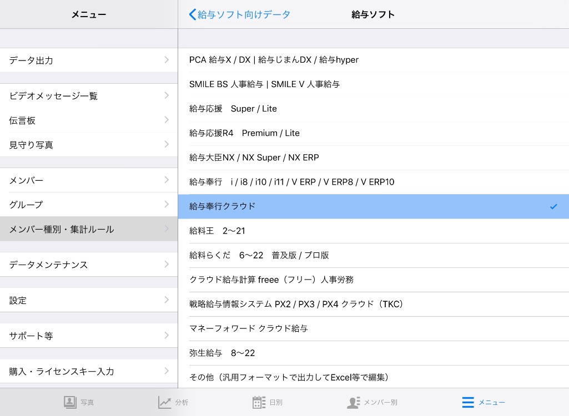Go back to 給与ソフト向けデータ
The height and width of the screenshot is (416, 569).
coord(239,14)
